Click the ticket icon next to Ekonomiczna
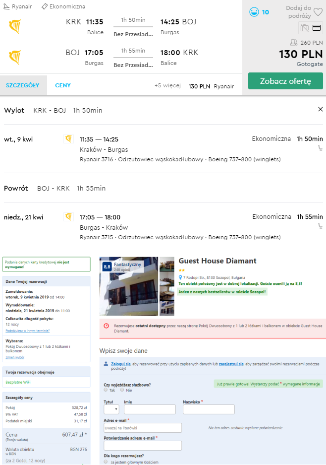Image resolution: width=326 pixels, height=465 pixels. (x=45, y=6)
